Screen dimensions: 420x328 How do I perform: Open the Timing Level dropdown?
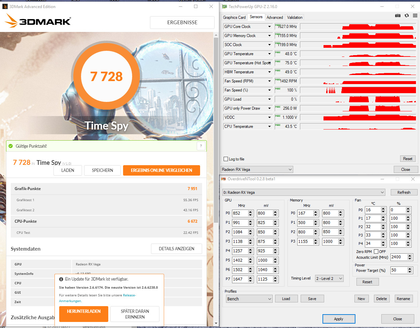pos(329,279)
